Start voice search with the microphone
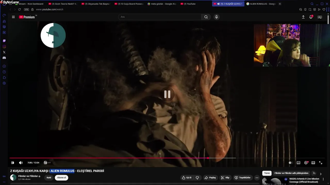 point(216,17)
